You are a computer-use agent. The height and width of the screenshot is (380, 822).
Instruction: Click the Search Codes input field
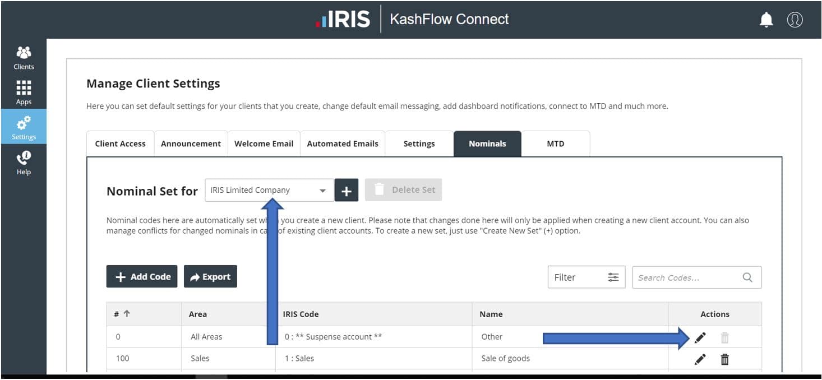pos(689,277)
